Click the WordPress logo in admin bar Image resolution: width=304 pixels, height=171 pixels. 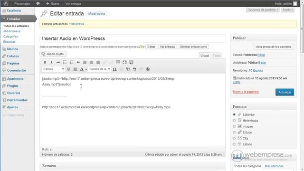coord(6,3)
